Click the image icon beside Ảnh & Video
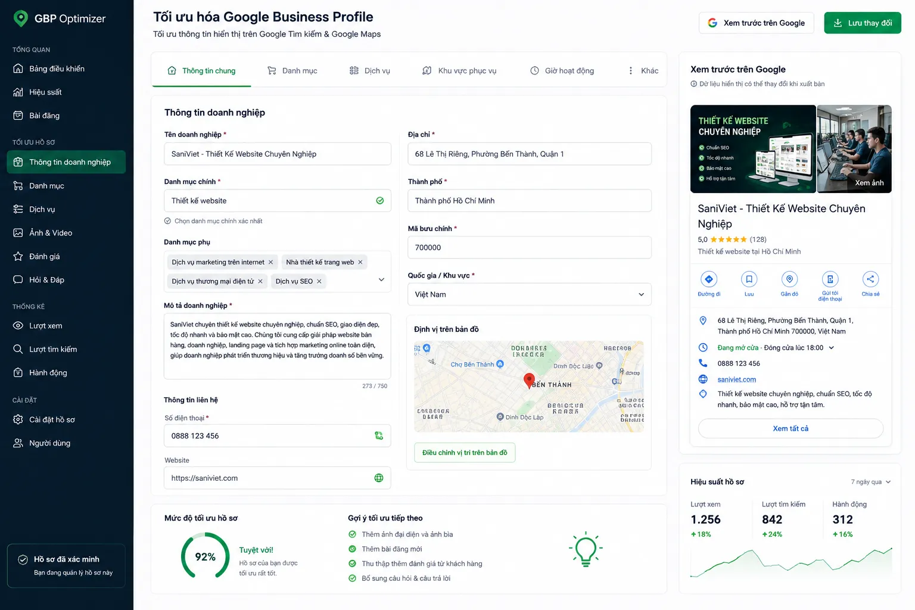The width and height of the screenshot is (915, 610). 18,233
